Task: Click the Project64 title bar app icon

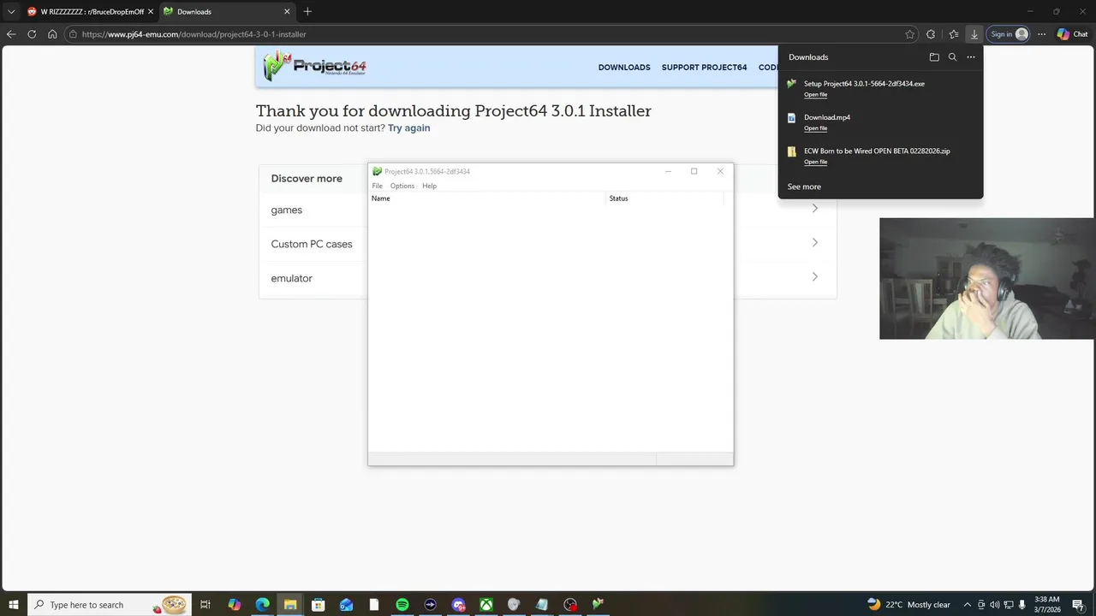Action: [377, 171]
